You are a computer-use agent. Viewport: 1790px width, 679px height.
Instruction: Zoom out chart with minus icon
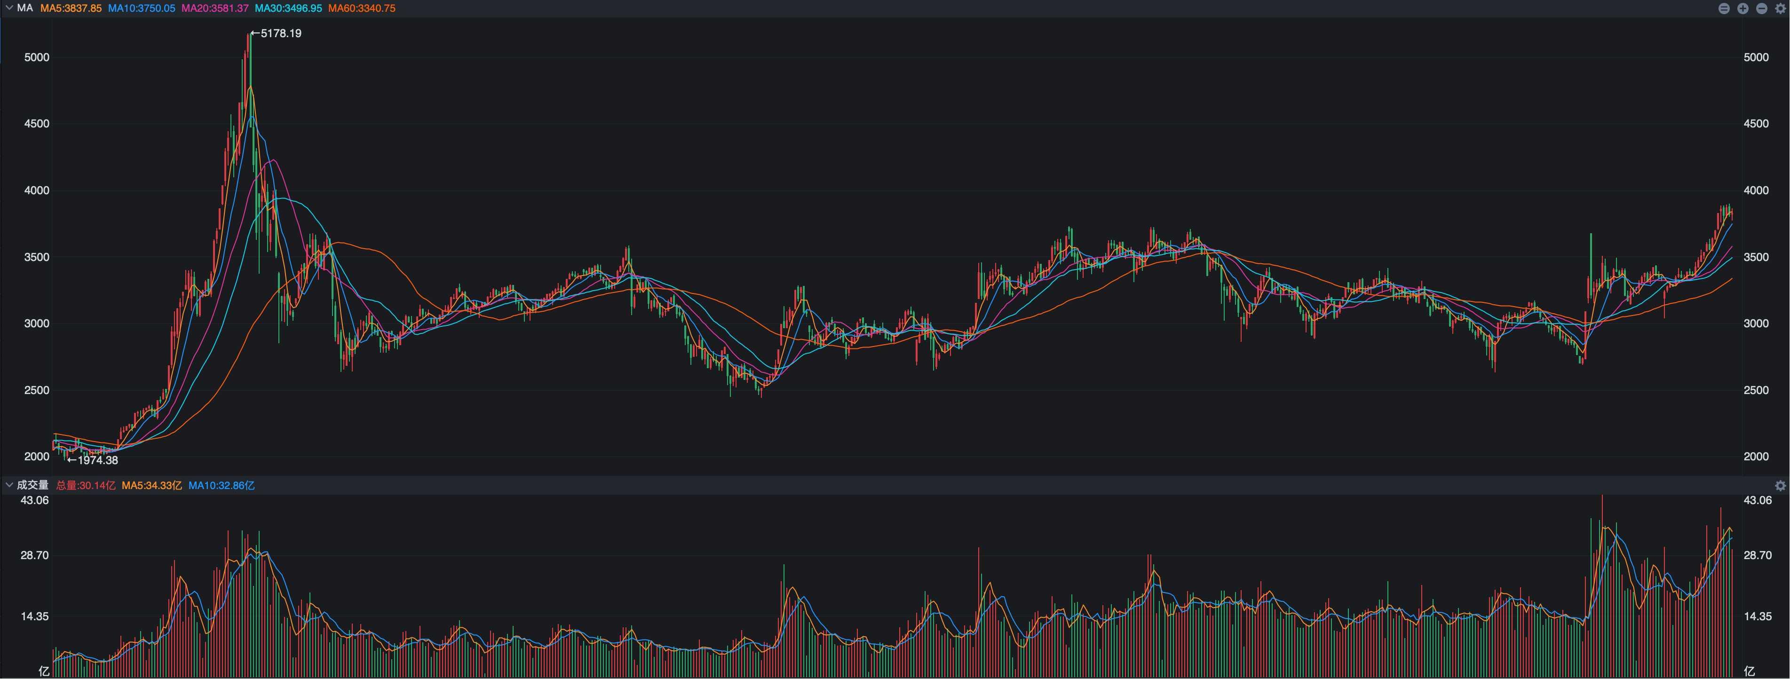coord(1761,8)
